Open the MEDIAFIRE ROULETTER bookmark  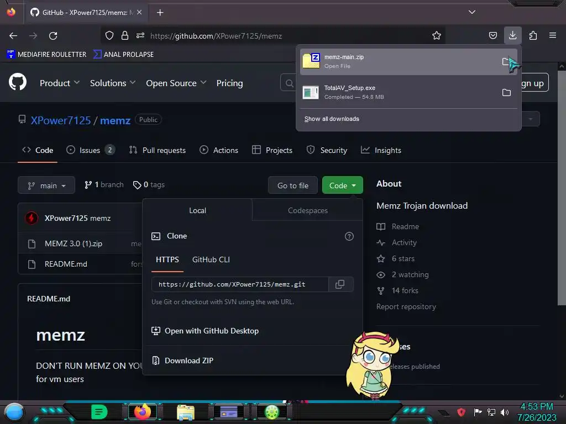[x=46, y=55]
